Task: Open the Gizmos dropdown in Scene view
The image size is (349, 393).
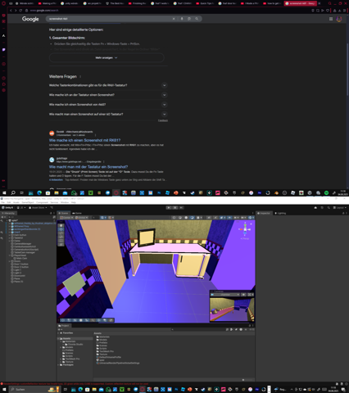Action: click(x=250, y=218)
